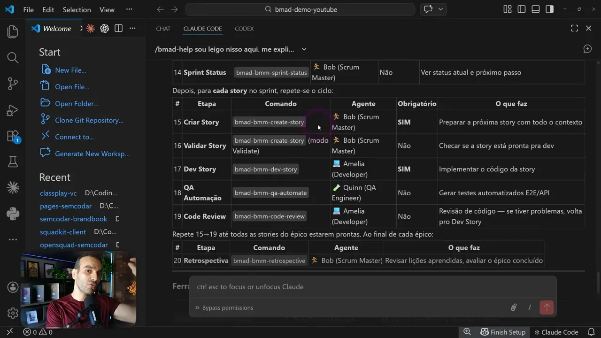Image resolution: width=601 pixels, height=338 pixels.
Task: Toggle the panel layout in the title bar
Action: (535, 8)
